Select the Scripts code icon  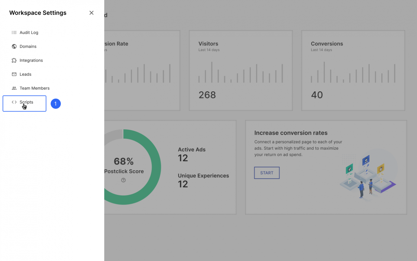(x=14, y=102)
